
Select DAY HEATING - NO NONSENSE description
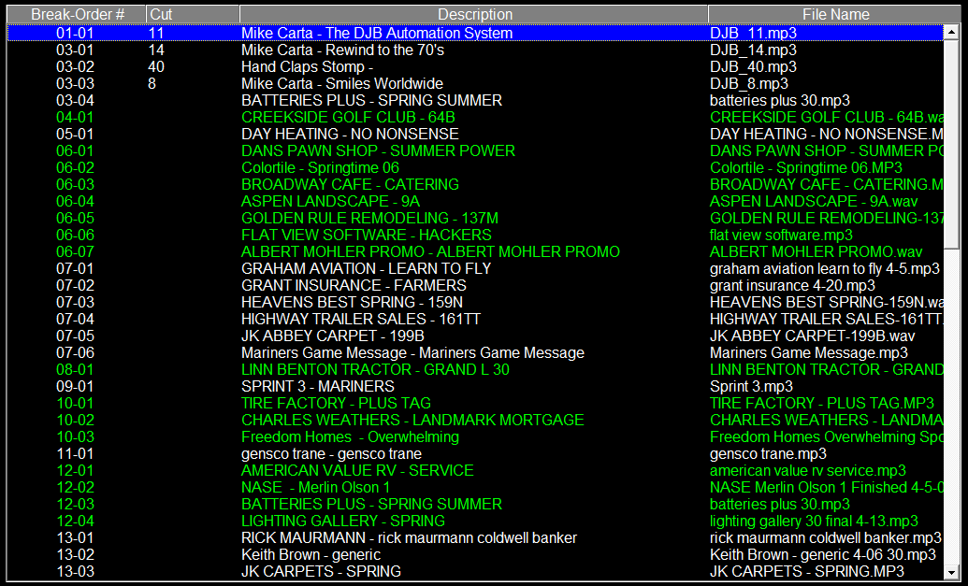(x=350, y=134)
